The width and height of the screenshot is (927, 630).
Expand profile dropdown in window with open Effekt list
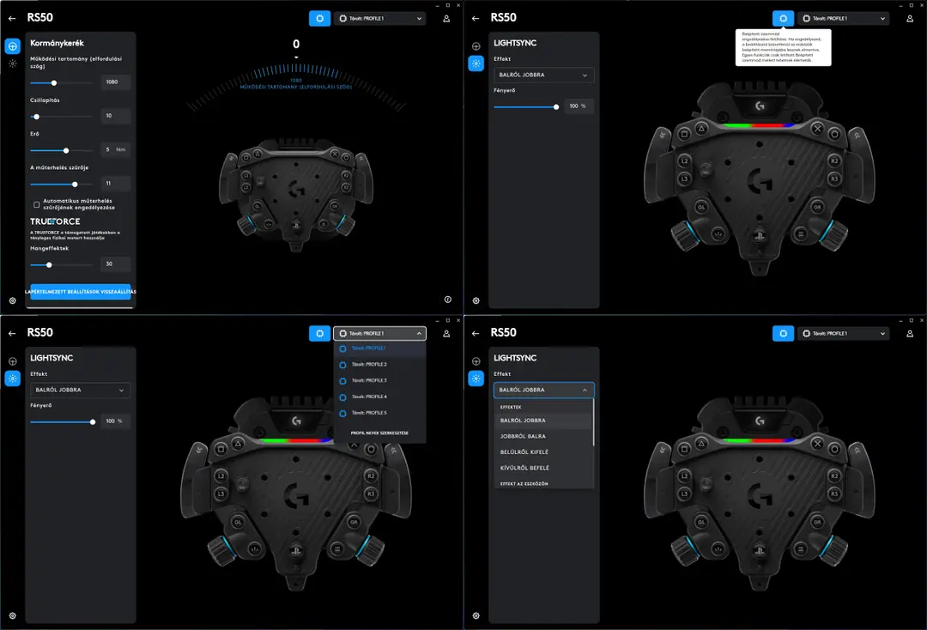pos(844,333)
